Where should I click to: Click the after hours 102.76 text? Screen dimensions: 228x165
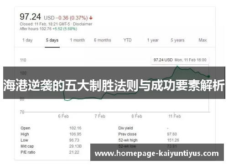point(36,29)
